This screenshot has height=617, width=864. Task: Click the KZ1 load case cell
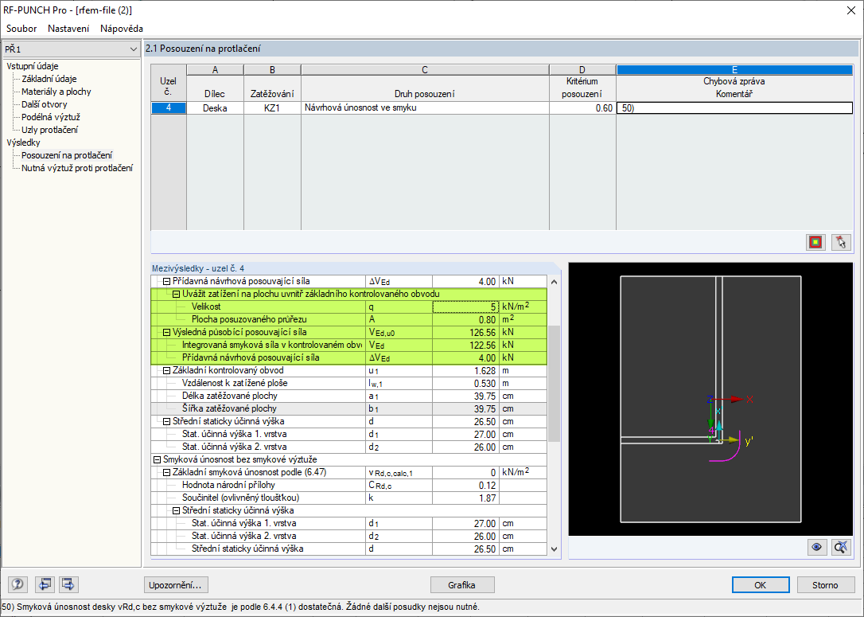(272, 108)
